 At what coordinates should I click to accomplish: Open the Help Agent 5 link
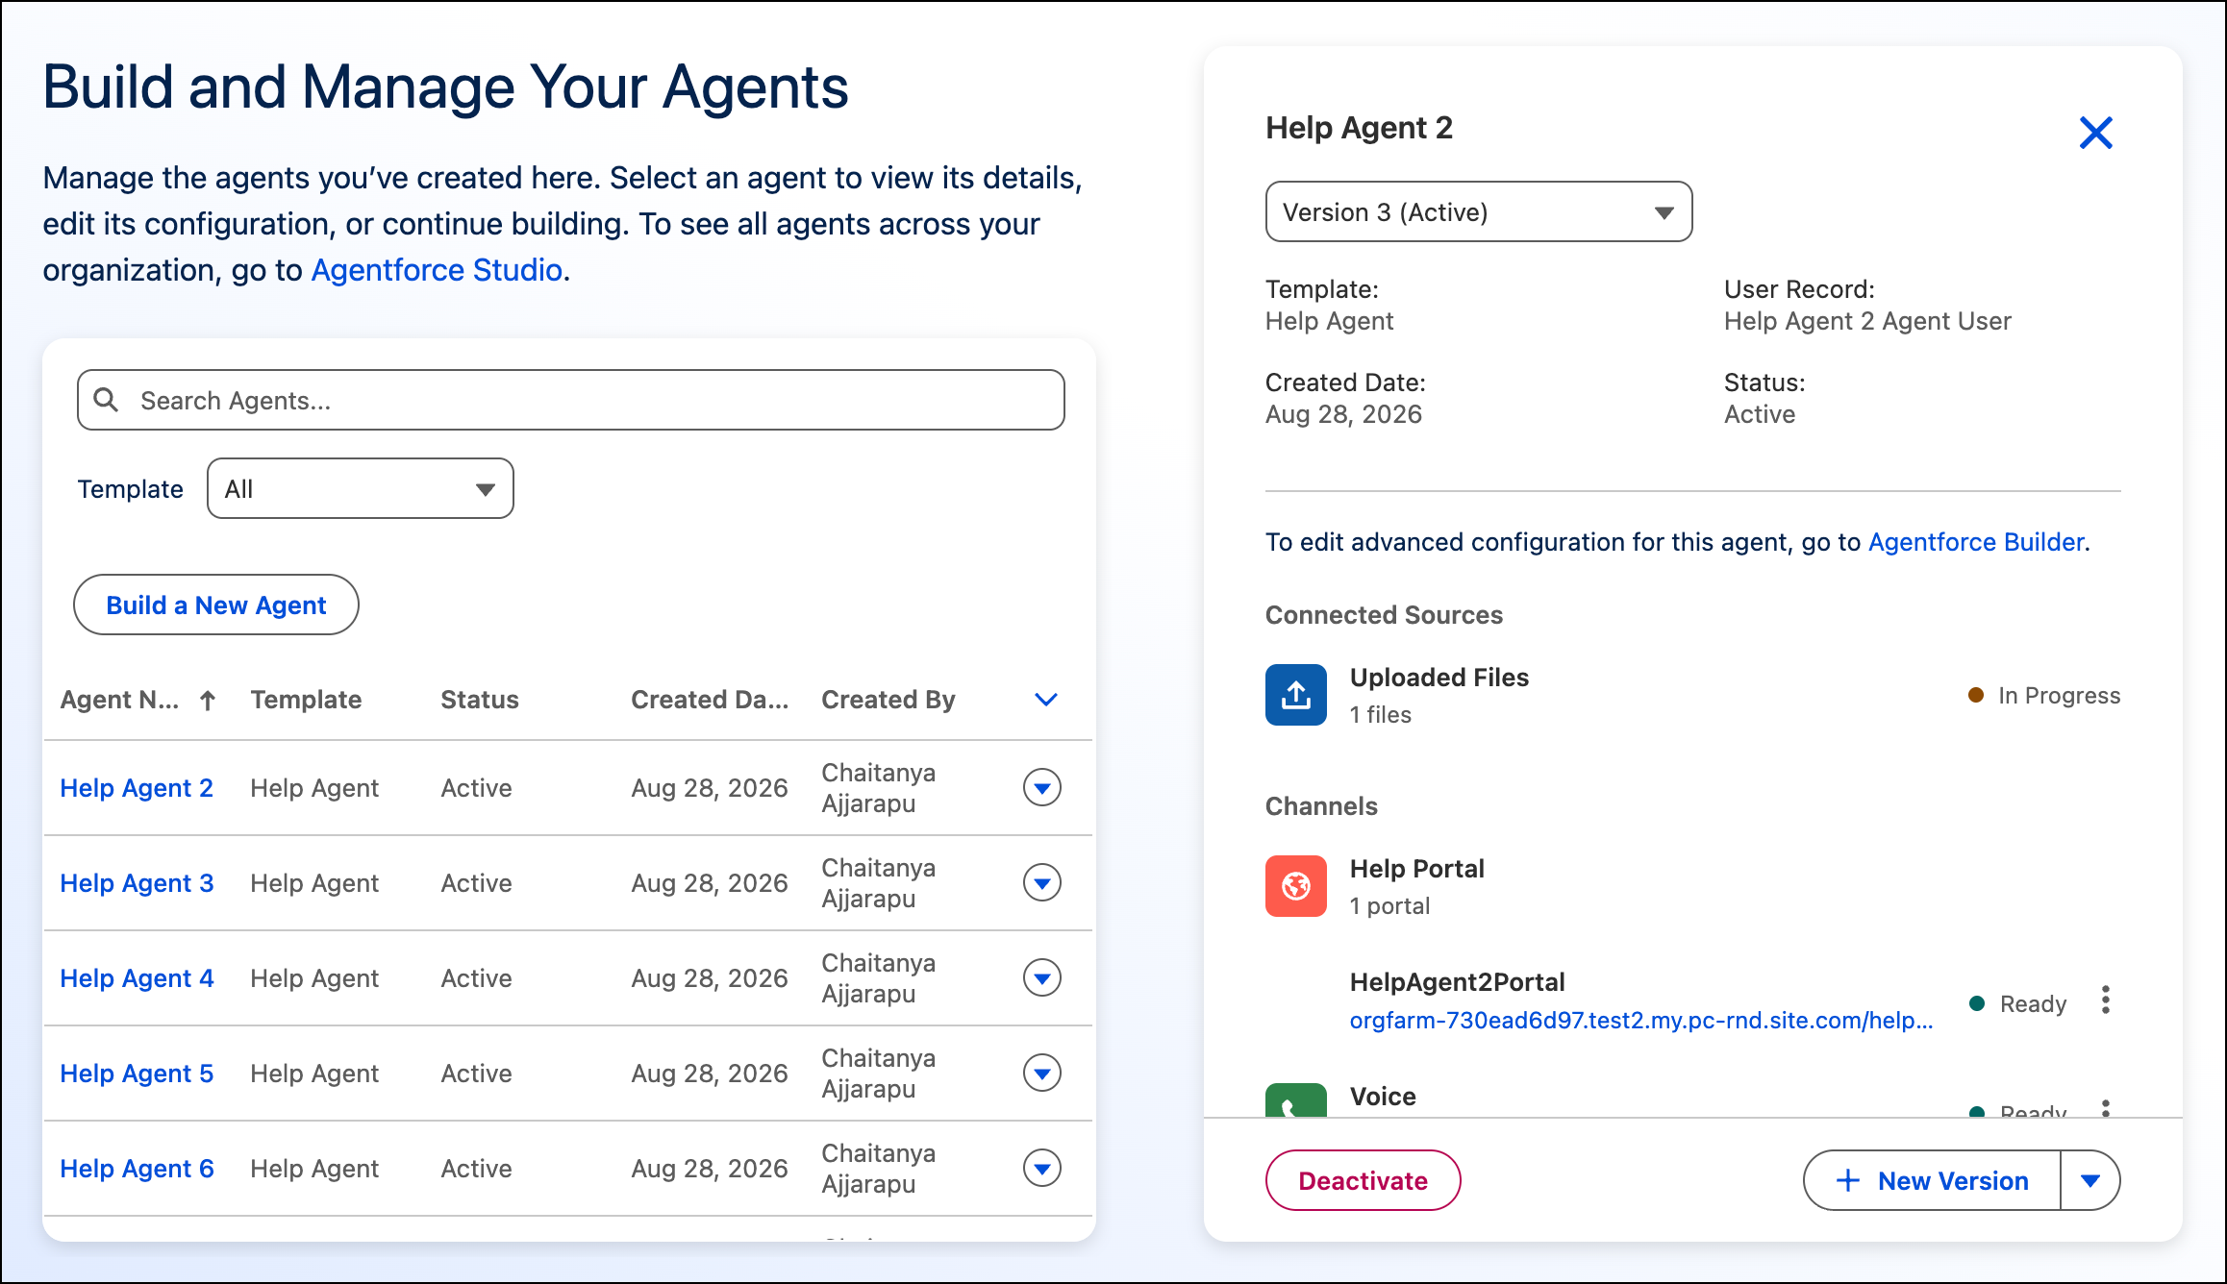[137, 1074]
